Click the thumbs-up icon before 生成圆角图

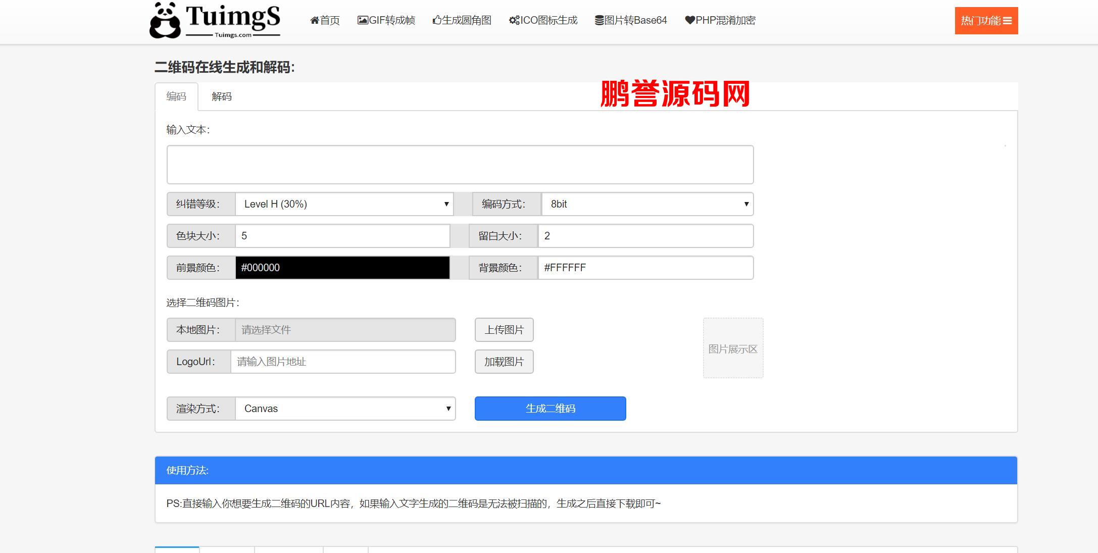(437, 20)
